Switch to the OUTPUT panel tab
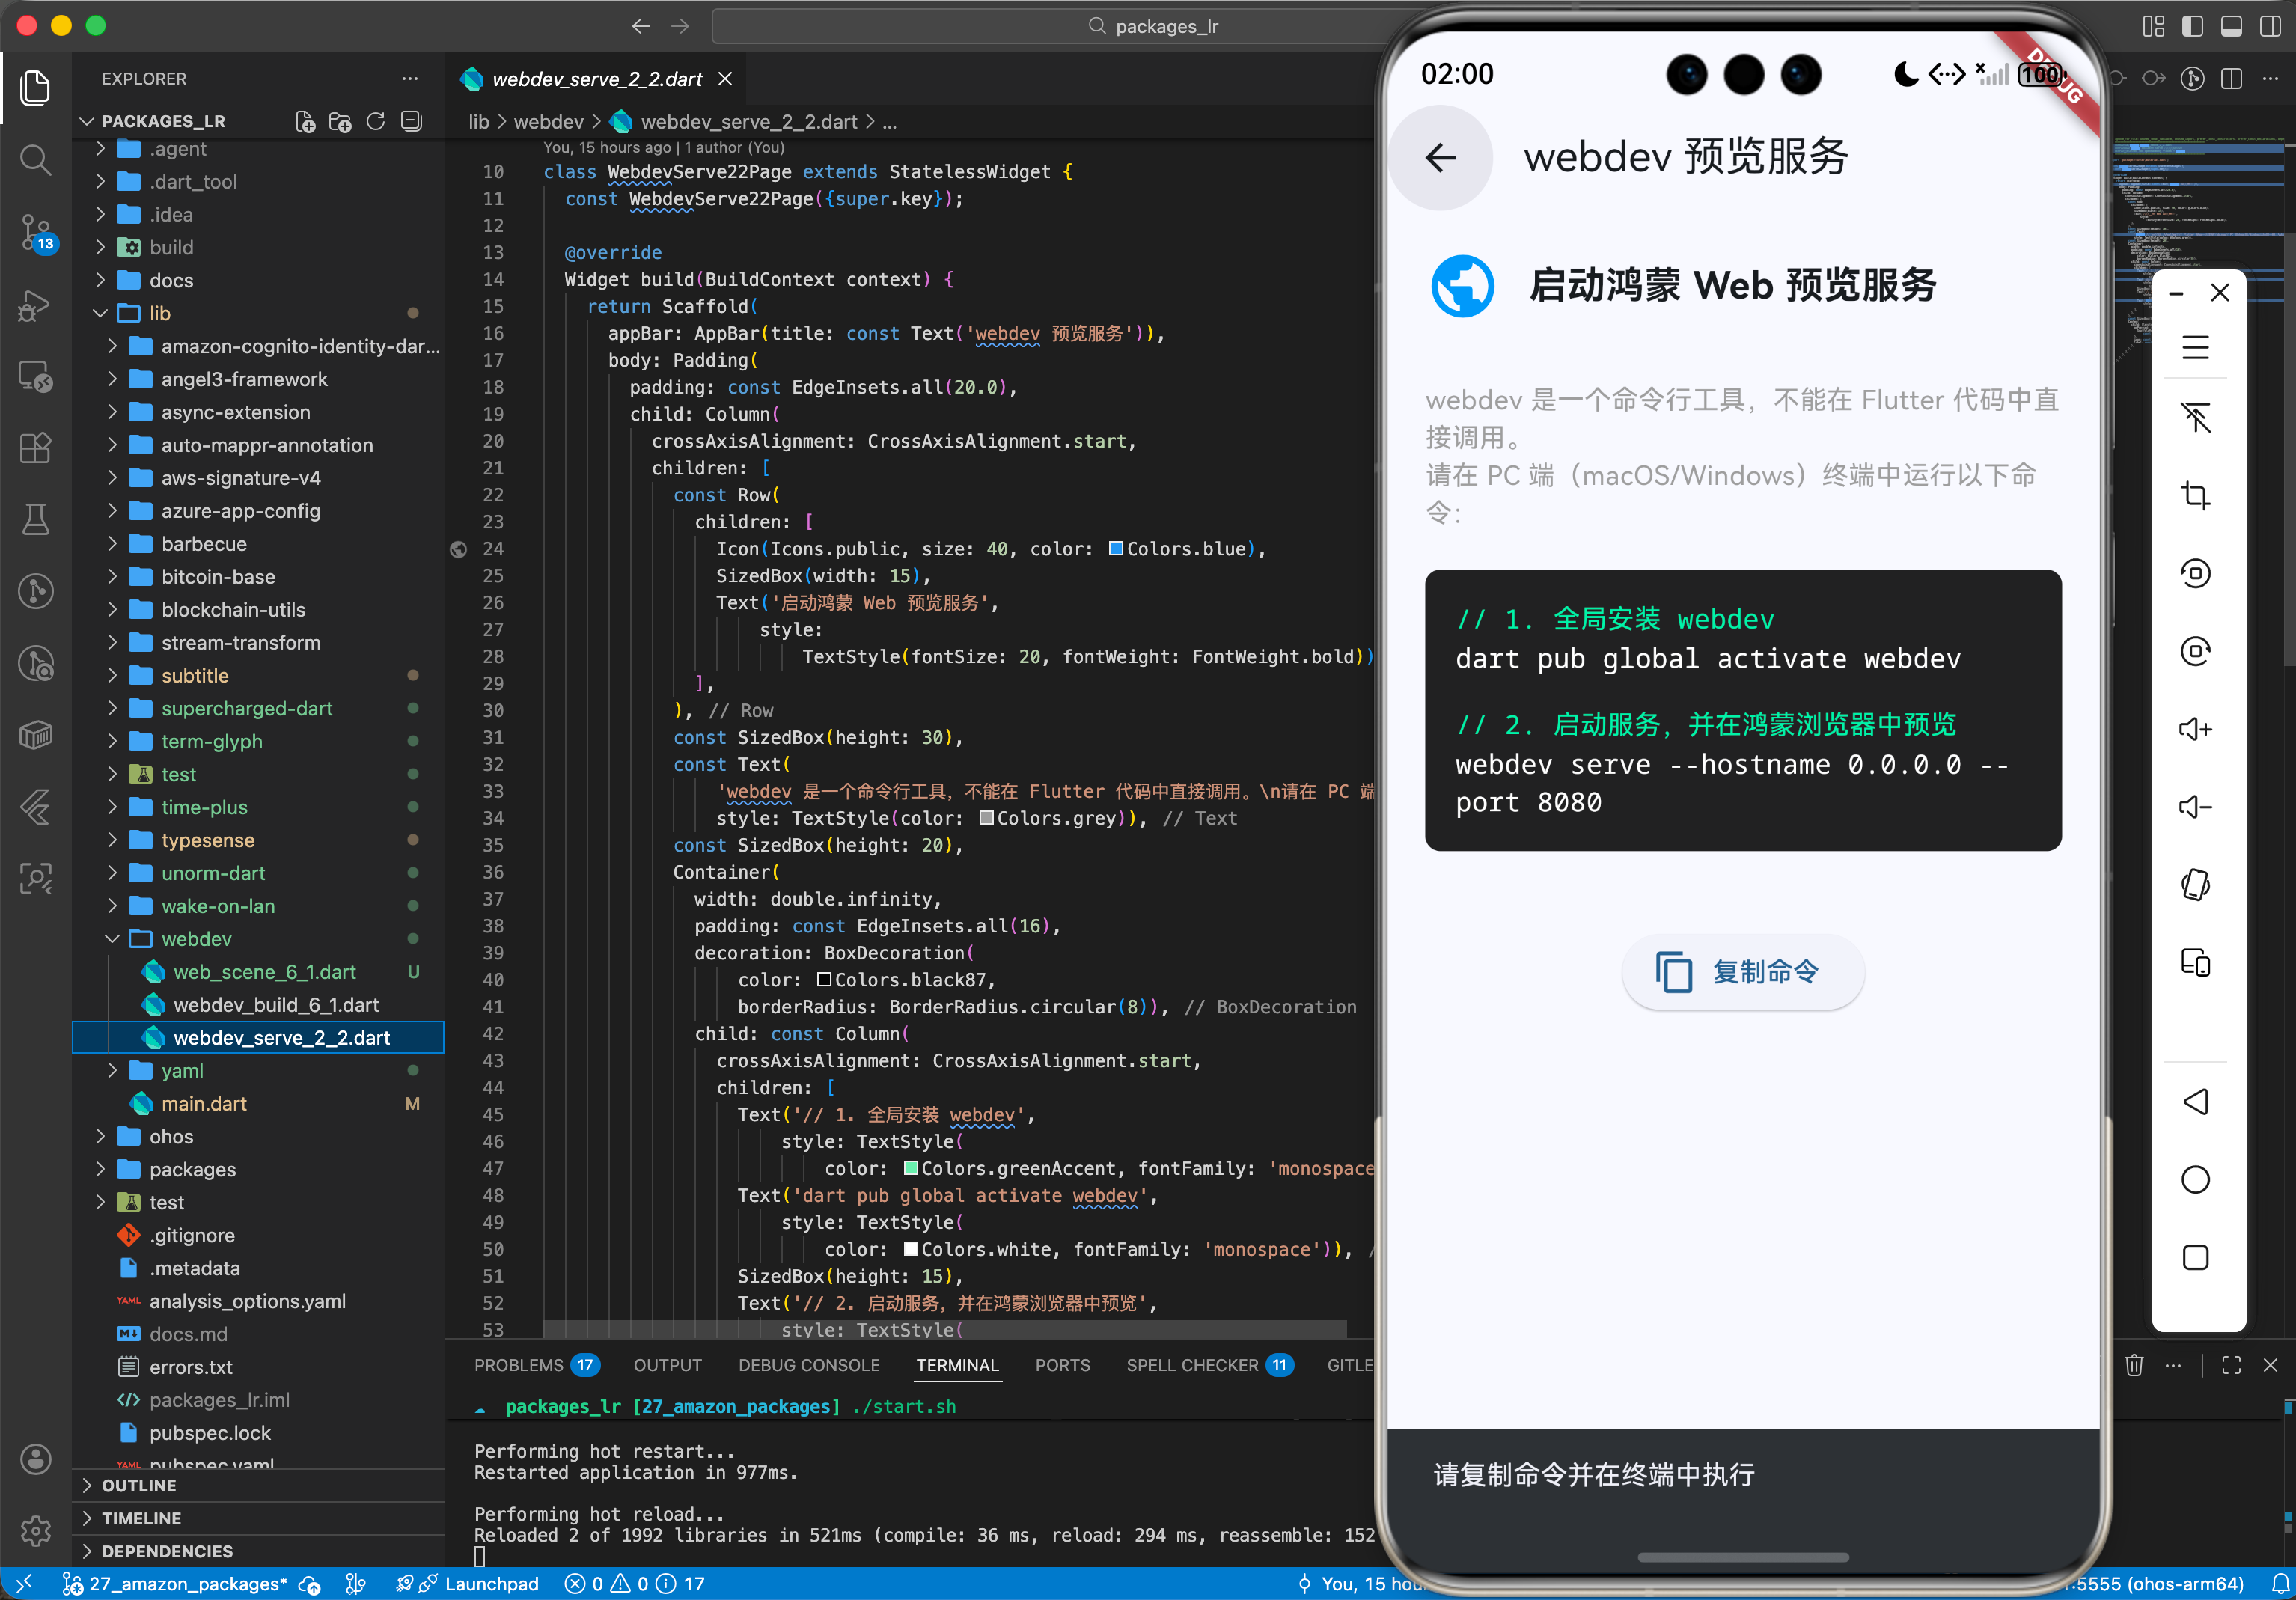Viewport: 2296px width, 1600px height. click(667, 1365)
